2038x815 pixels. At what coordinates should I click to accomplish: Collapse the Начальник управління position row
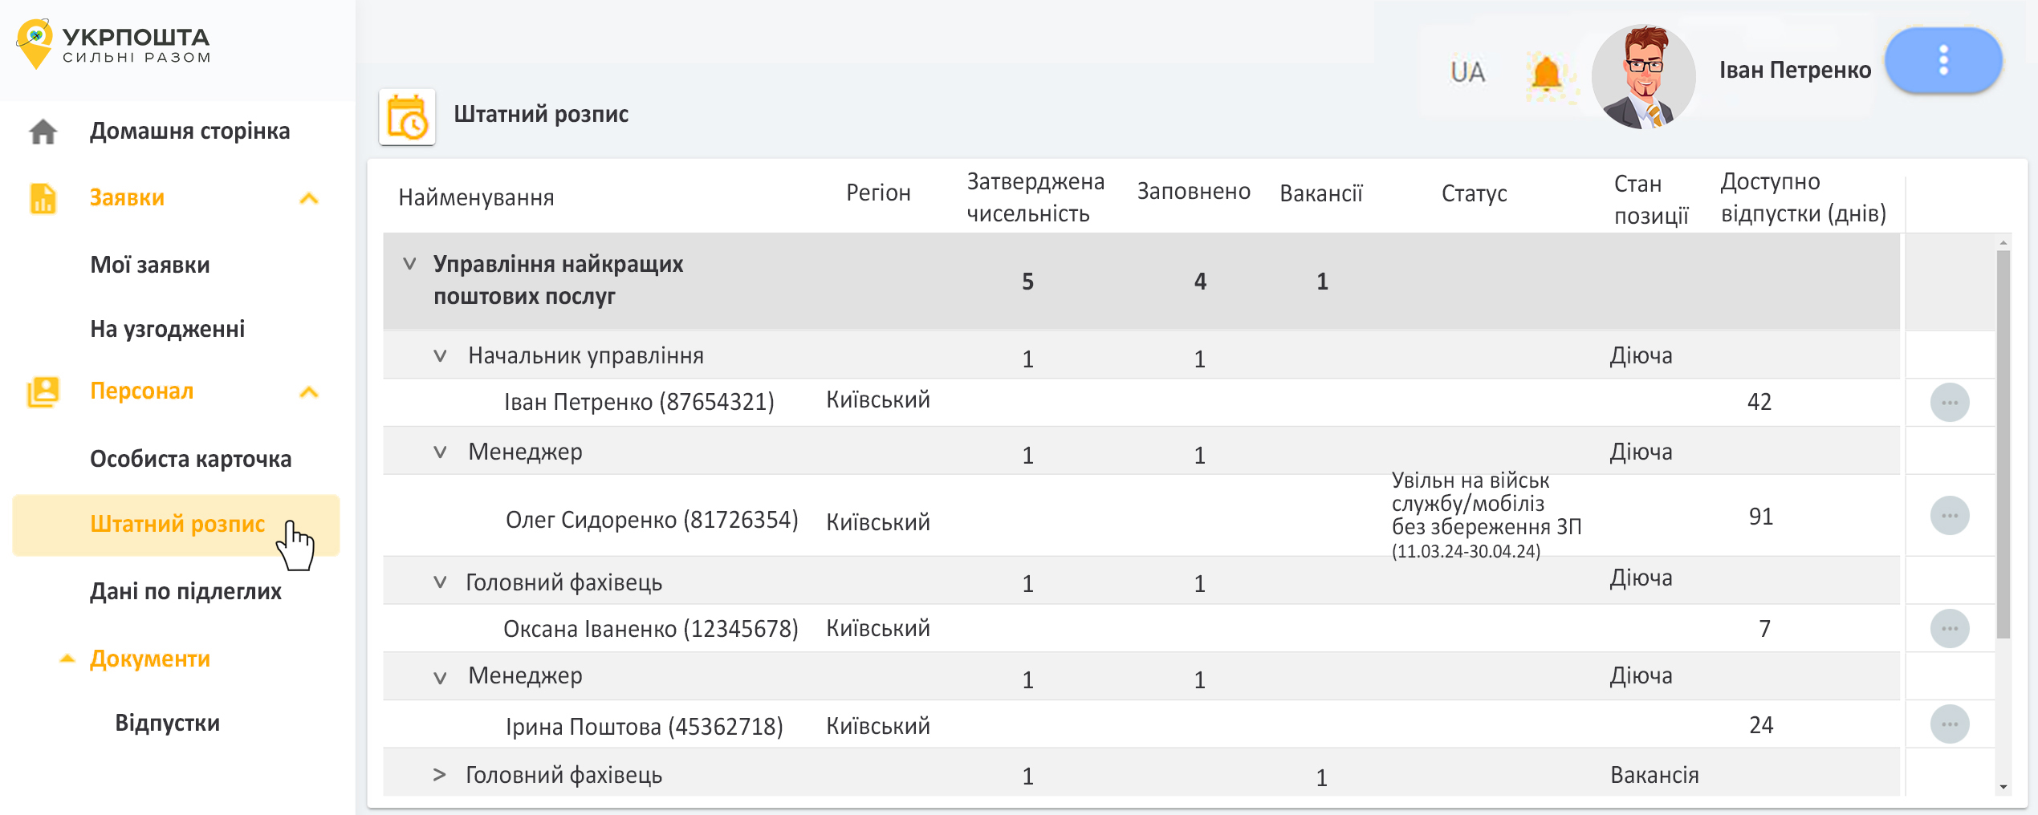[440, 355]
